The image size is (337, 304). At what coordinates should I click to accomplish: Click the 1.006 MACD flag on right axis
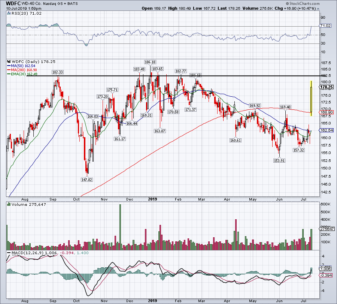[x=326, y=269]
